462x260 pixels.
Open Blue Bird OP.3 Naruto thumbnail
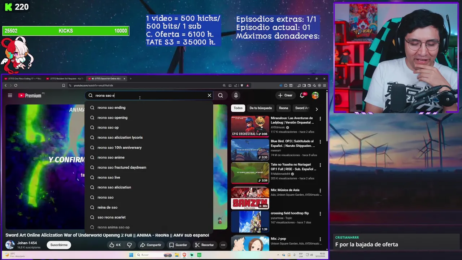(250, 149)
